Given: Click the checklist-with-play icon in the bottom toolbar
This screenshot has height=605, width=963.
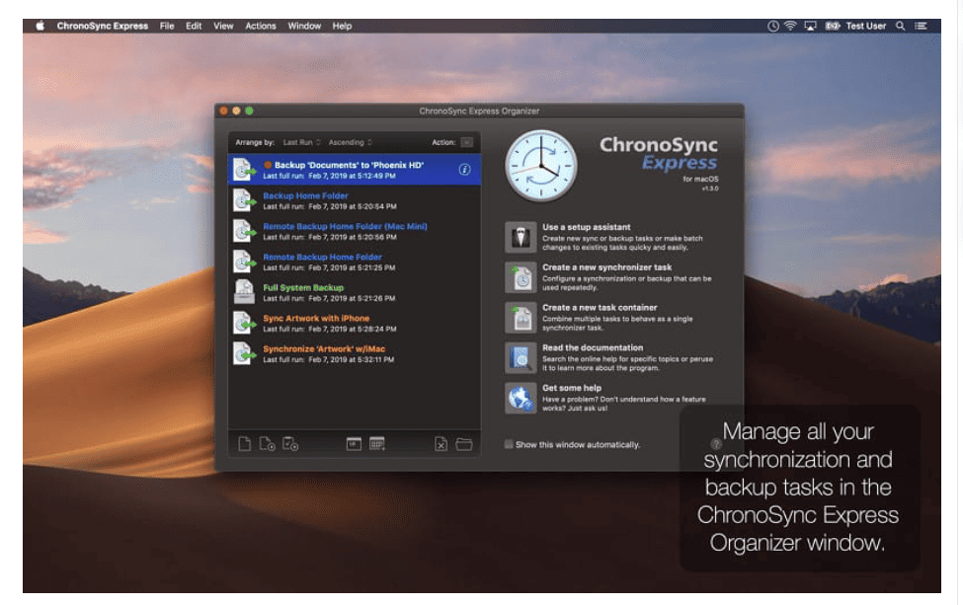Looking at the screenshot, I should pyautogui.click(x=289, y=443).
